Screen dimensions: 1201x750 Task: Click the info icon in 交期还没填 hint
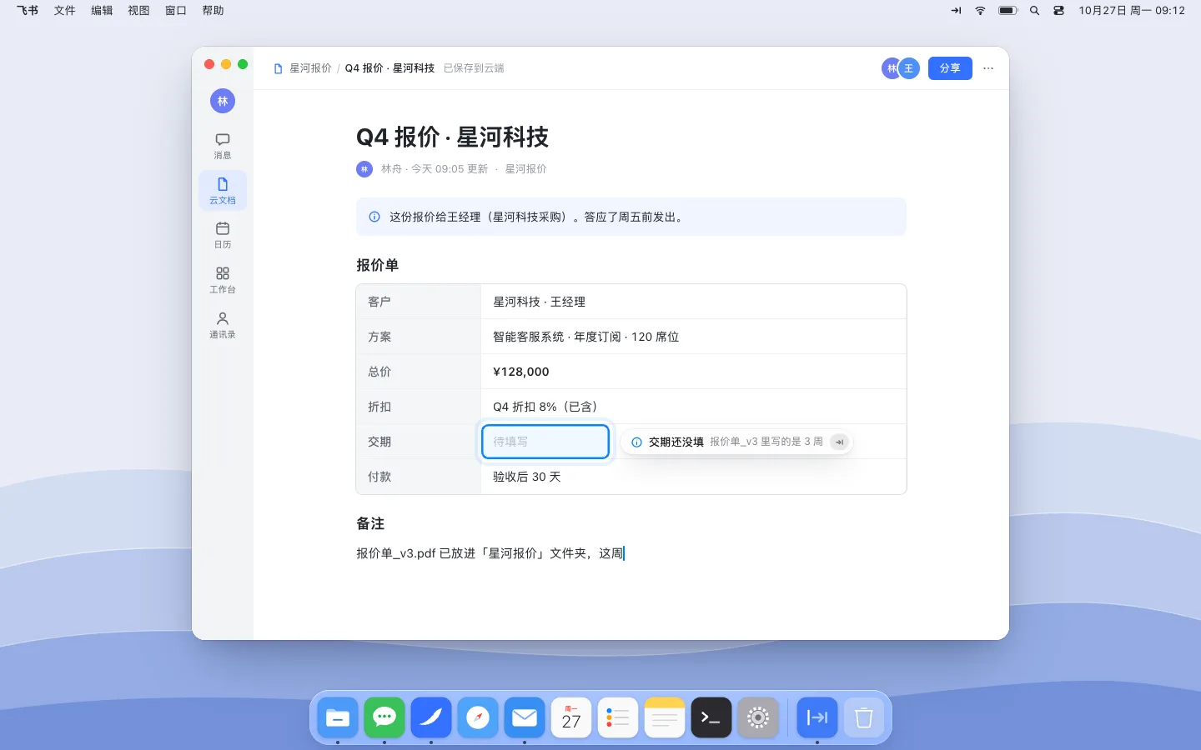click(636, 442)
